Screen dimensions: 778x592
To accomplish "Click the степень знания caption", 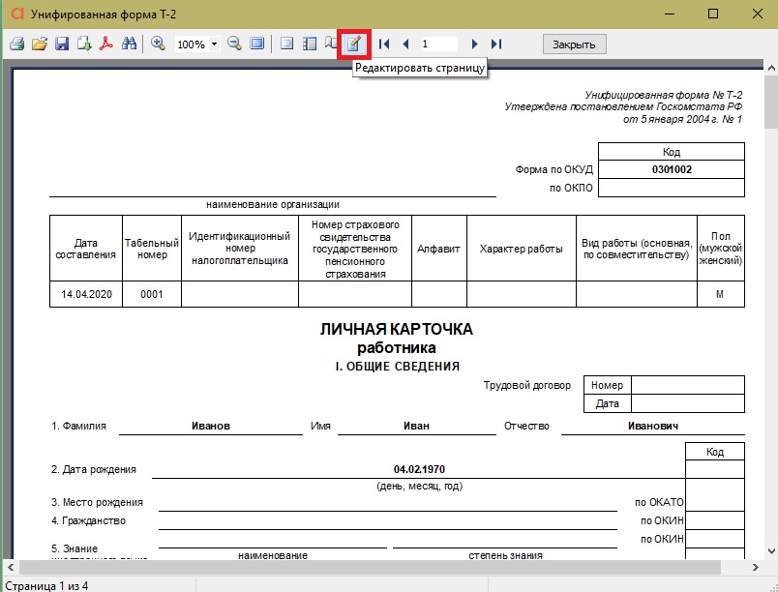I will click(505, 555).
